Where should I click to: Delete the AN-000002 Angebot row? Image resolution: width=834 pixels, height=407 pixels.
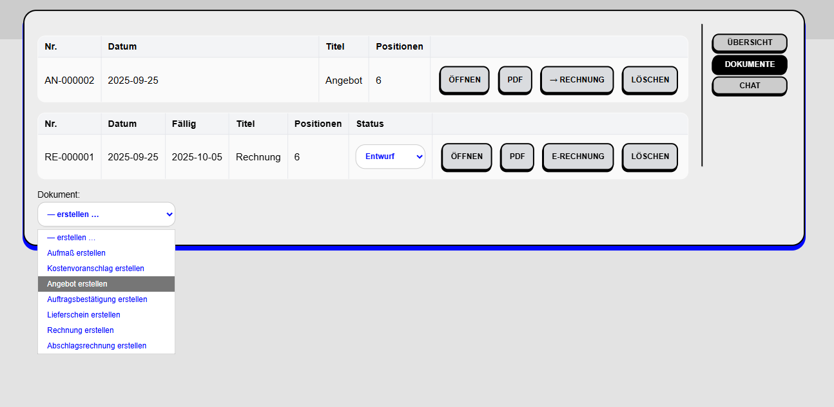(650, 80)
